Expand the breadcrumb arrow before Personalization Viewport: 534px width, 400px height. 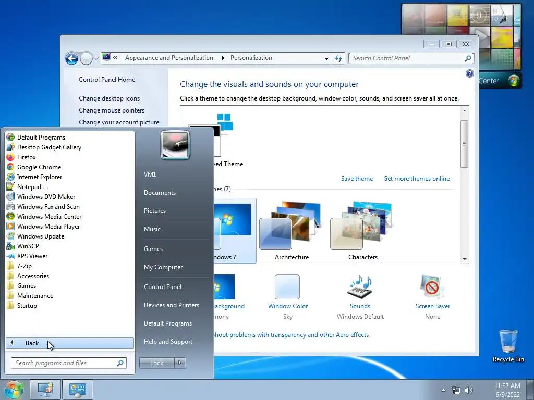[223, 58]
